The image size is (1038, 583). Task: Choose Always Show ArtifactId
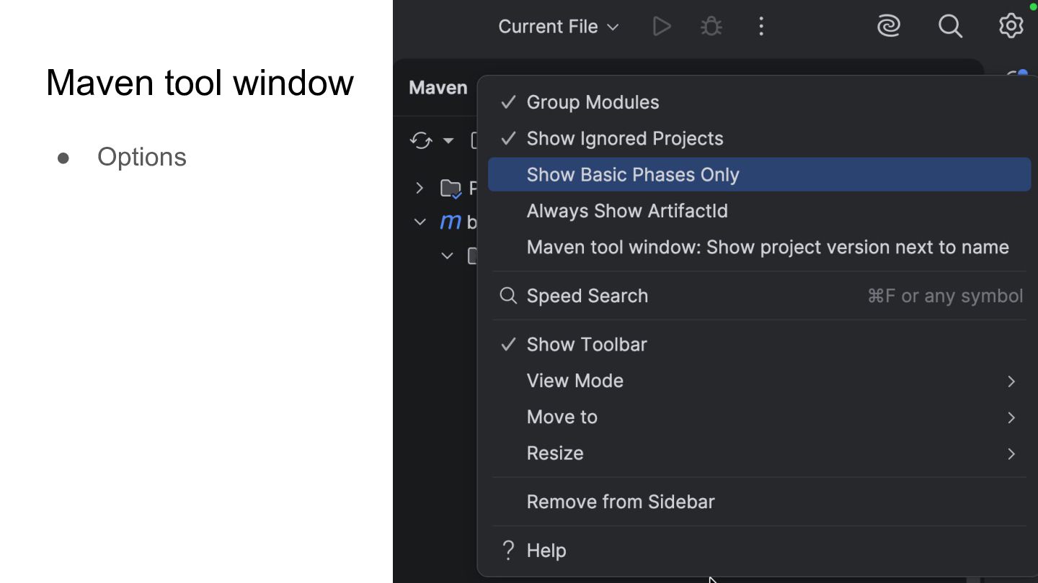click(x=627, y=211)
